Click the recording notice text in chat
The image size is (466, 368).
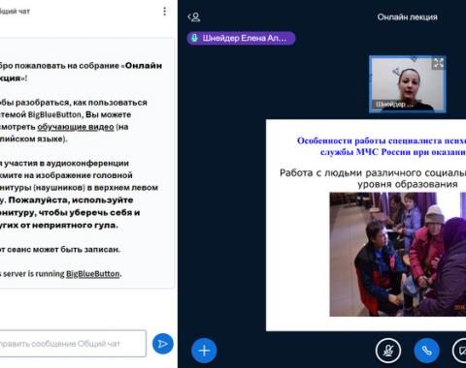[x=60, y=250]
